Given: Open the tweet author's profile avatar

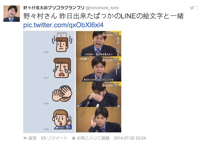Looking at the screenshot, I should click(x=12, y=14).
